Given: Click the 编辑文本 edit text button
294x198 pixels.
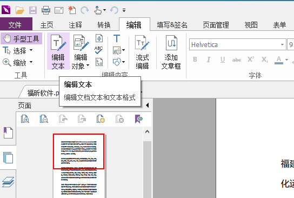Looking at the screenshot, I should tap(58, 51).
